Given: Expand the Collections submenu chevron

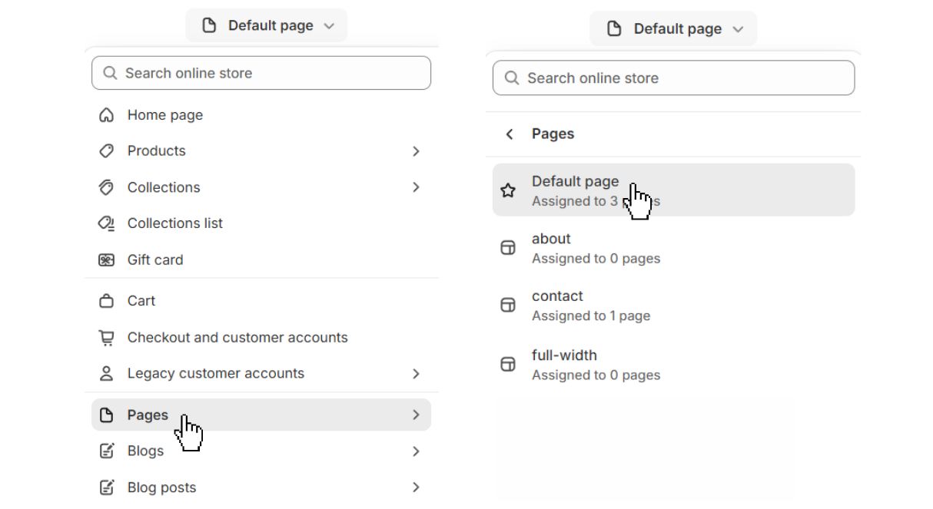Looking at the screenshot, I should [x=416, y=187].
